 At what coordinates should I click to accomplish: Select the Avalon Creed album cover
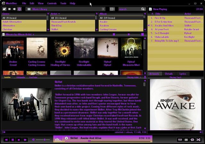[13, 48]
